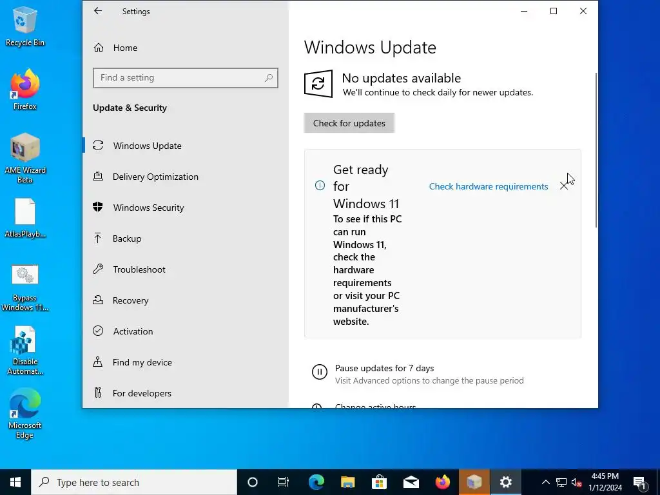Click the Settings back arrow
This screenshot has width=660, height=495.
(x=98, y=12)
